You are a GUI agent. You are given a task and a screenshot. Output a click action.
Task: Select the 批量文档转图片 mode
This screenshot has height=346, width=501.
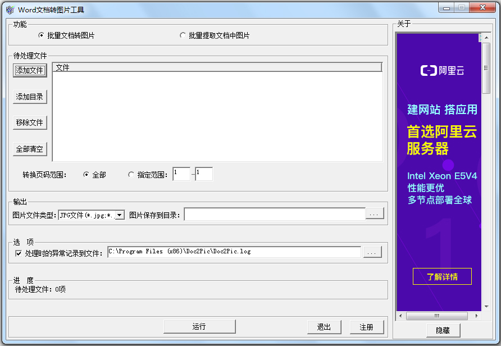click(x=39, y=34)
